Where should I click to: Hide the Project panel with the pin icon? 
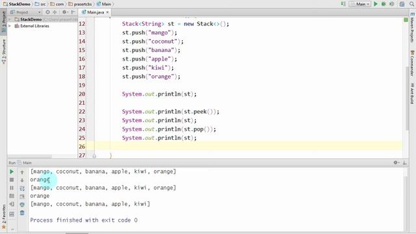tap(73, 12)
